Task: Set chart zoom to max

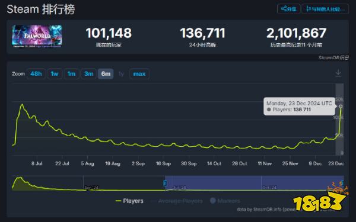Action: pos(139,74)
